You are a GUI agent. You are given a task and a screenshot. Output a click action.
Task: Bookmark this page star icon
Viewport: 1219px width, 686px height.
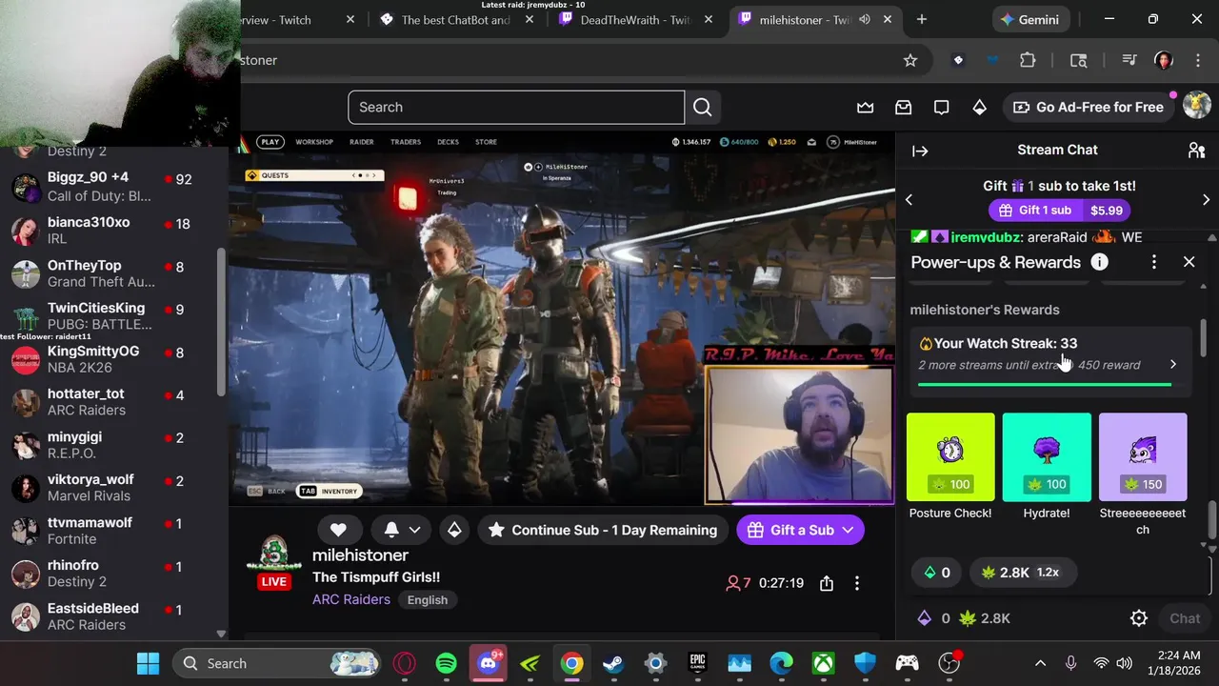click(910, 60)
